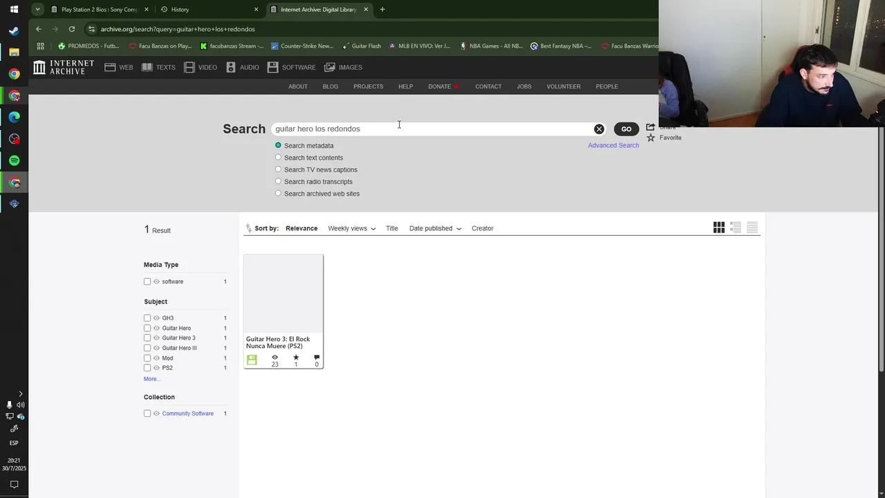The height and width of the screenshot is (498, 885).
Task: Check the PS2 subject filter
Action: [x=147, y=368]
